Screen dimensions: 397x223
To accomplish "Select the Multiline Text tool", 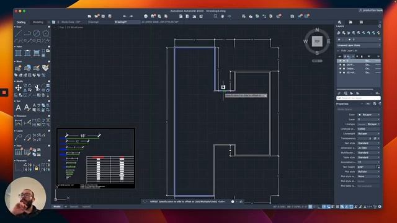I will point(18,108).
